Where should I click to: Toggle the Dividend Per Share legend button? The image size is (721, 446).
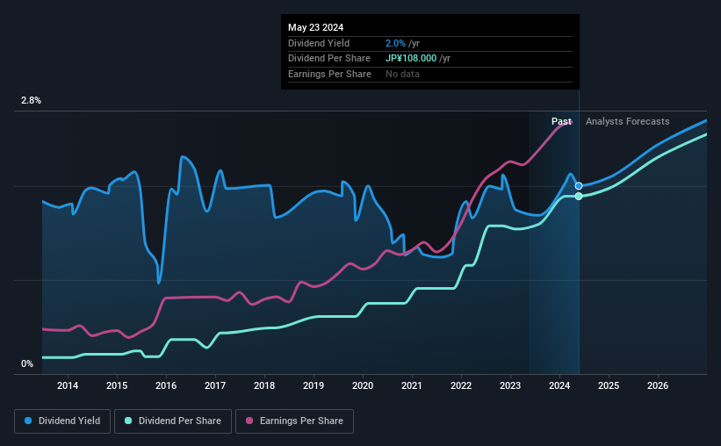(x=173, y=421)
